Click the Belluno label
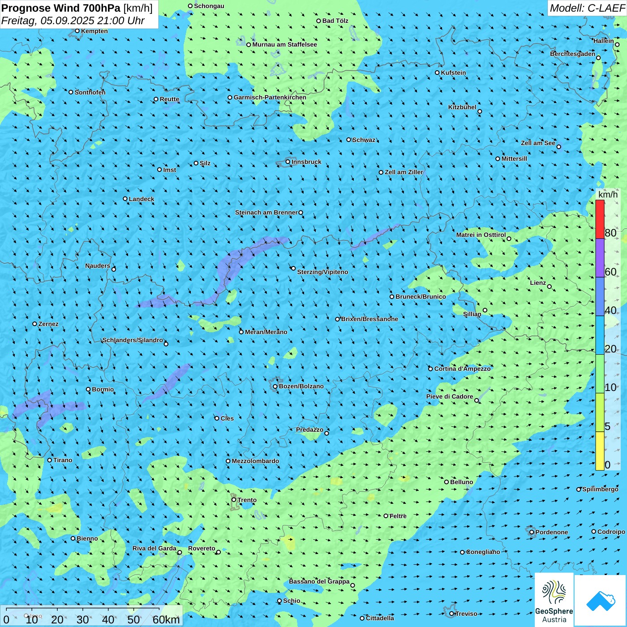Image resolution: width=627 pixels, height=627 pixels. [x=461, y=482]
